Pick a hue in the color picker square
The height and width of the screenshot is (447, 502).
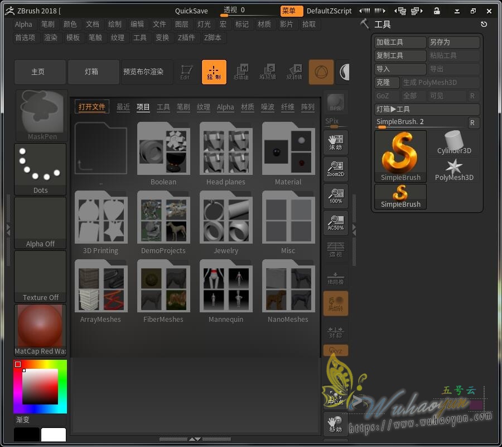coord(40,387)
